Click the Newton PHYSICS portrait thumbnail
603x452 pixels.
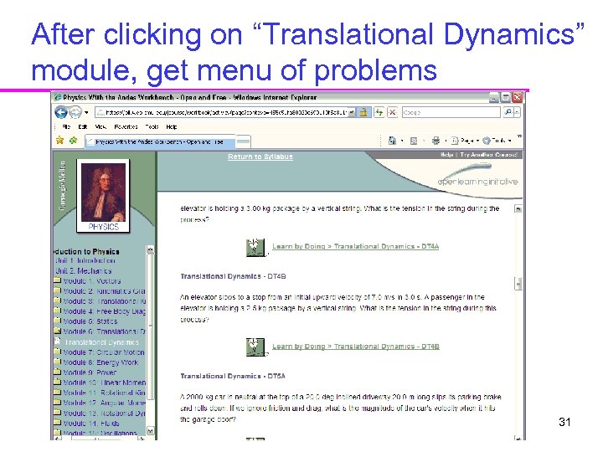tap(103, 196)
